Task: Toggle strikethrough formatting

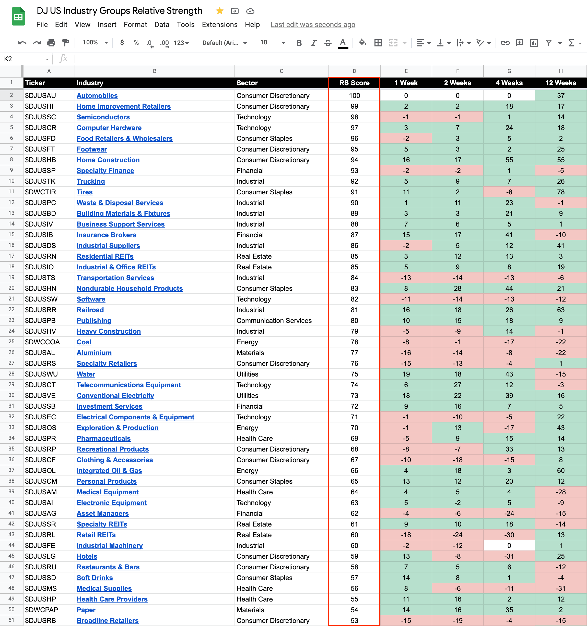Action: click(x=328, y=43)
